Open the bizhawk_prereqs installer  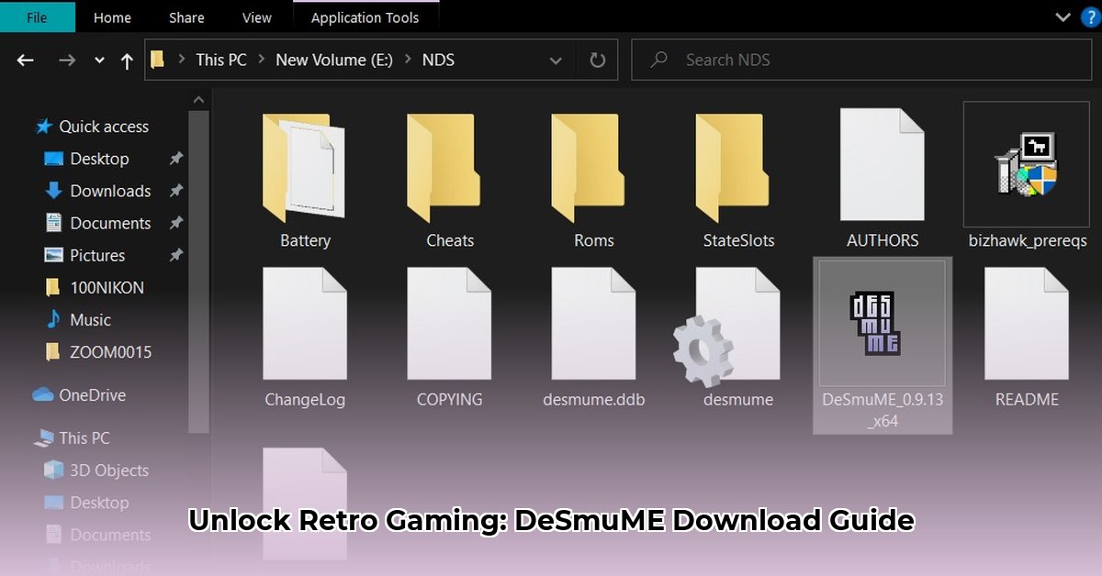(x=1026, y=165)
